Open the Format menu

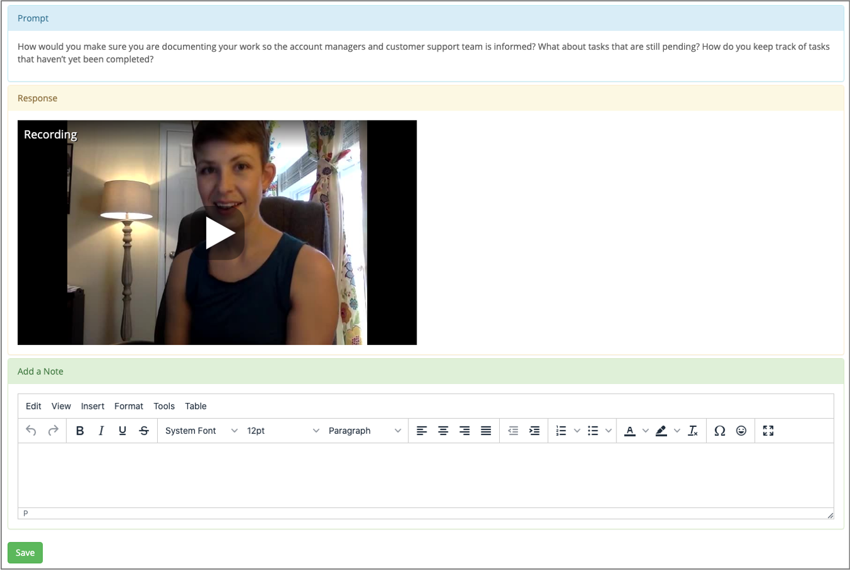click(129, 406)
